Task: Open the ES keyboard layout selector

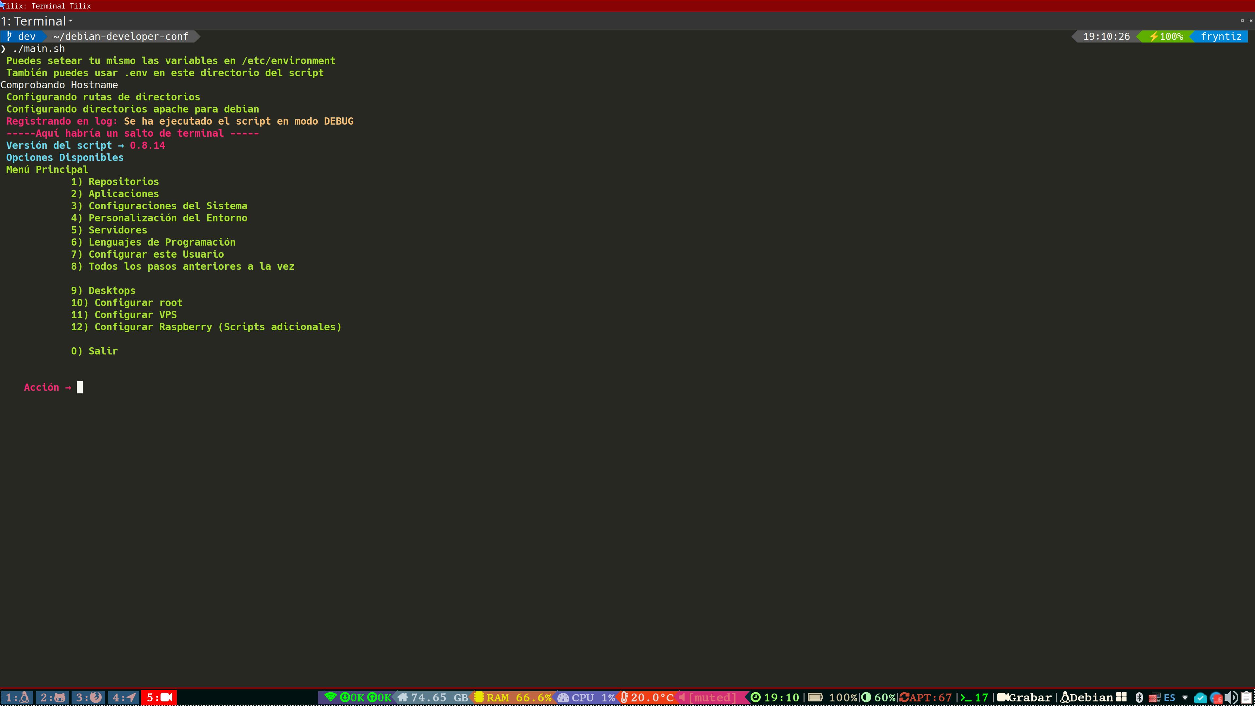Action: pyautogui.click(x=1170, y=698)
